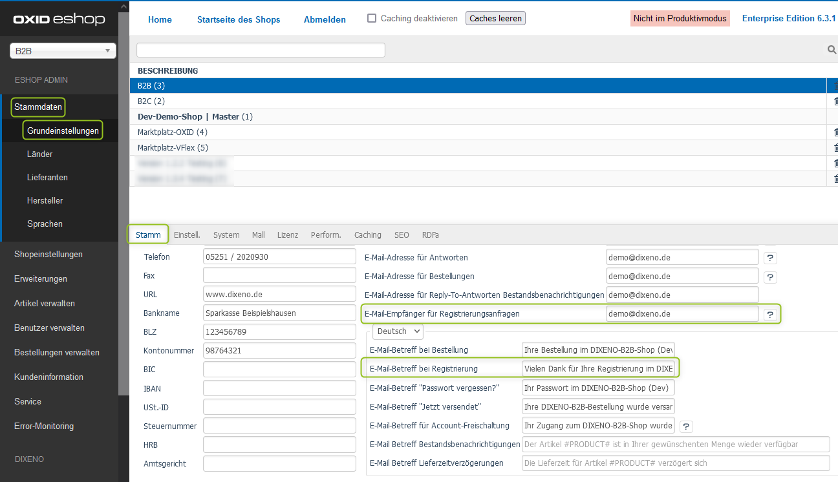Open help for Registrierungsanfragen recipient field

coord(770,315)
